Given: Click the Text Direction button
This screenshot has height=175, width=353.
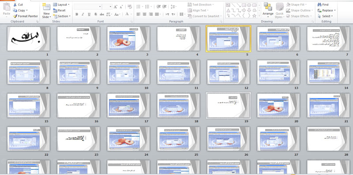Looking at the screenshot, I should click(201, 4).
